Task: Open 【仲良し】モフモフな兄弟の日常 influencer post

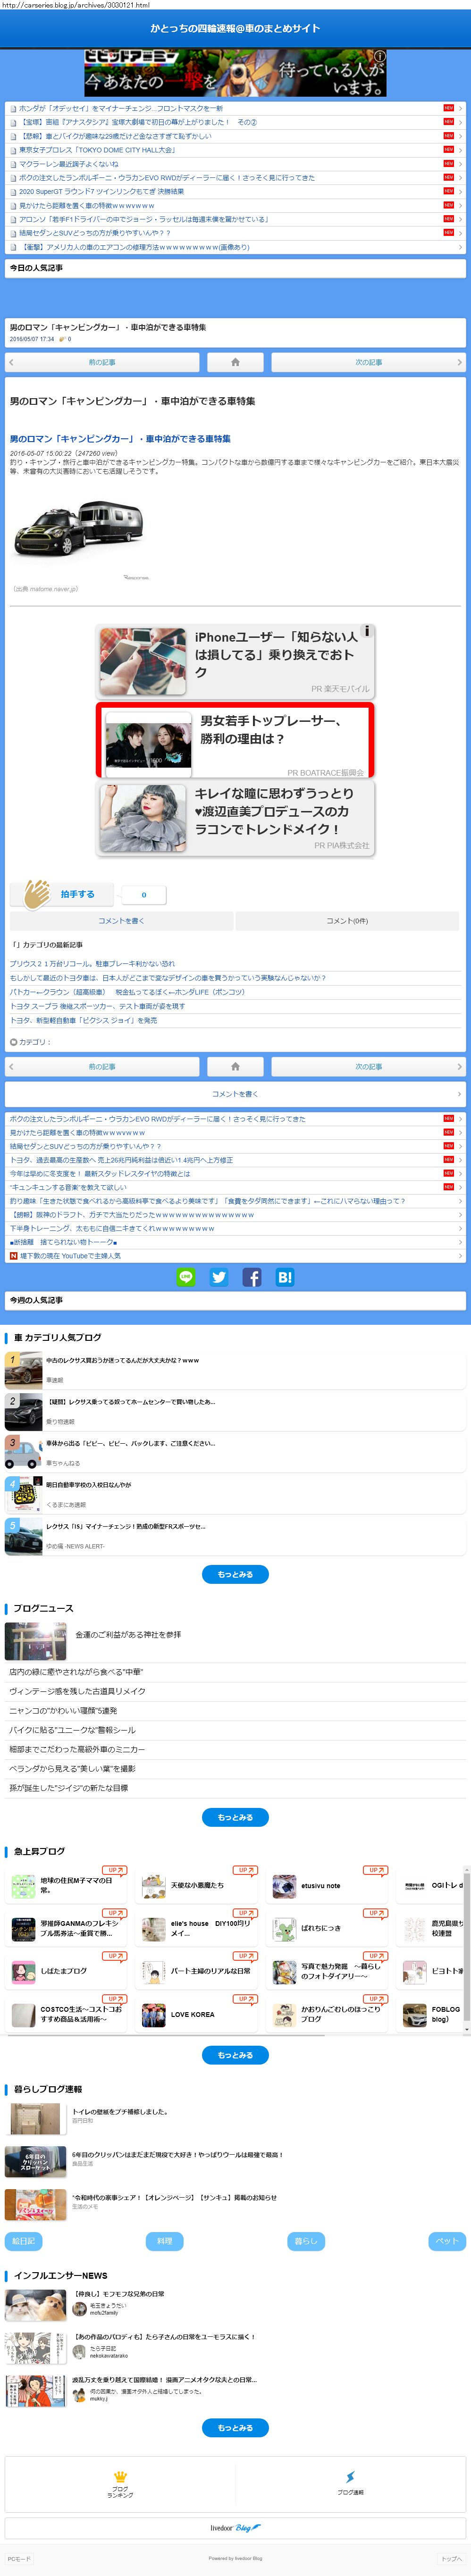Action: pos(118,2293)
